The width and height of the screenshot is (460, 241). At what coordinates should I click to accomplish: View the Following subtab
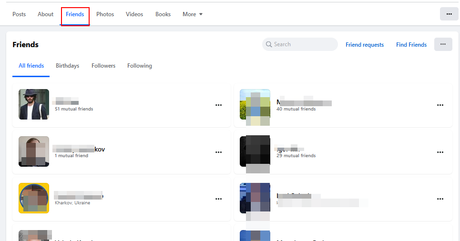[139, 66]
